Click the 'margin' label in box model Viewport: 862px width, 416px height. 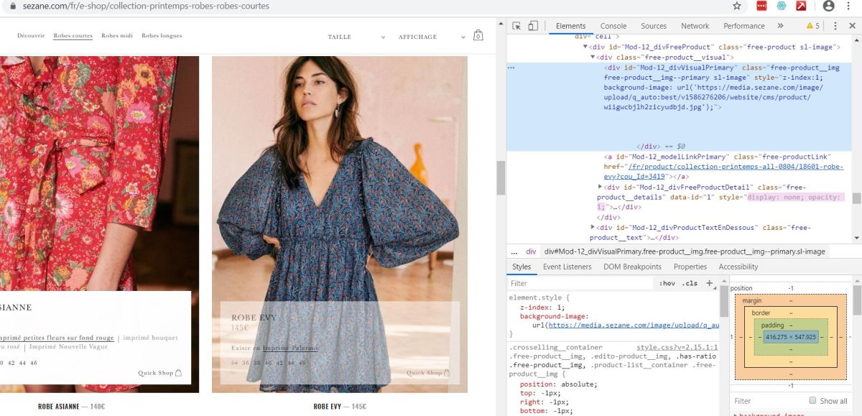coord(752,300)
